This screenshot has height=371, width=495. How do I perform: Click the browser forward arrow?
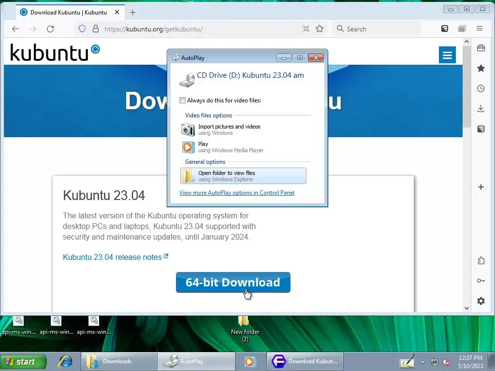(x=33, y=29)
